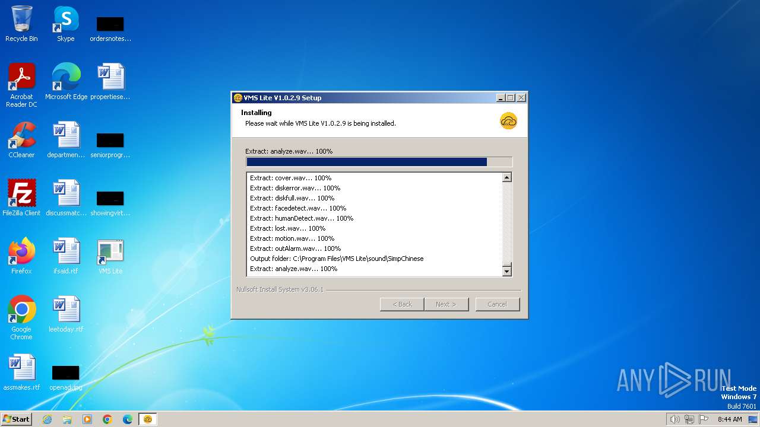Select the seniorprogr desktop file
This screenshot has width=760, height=427.
click(110, 145)
